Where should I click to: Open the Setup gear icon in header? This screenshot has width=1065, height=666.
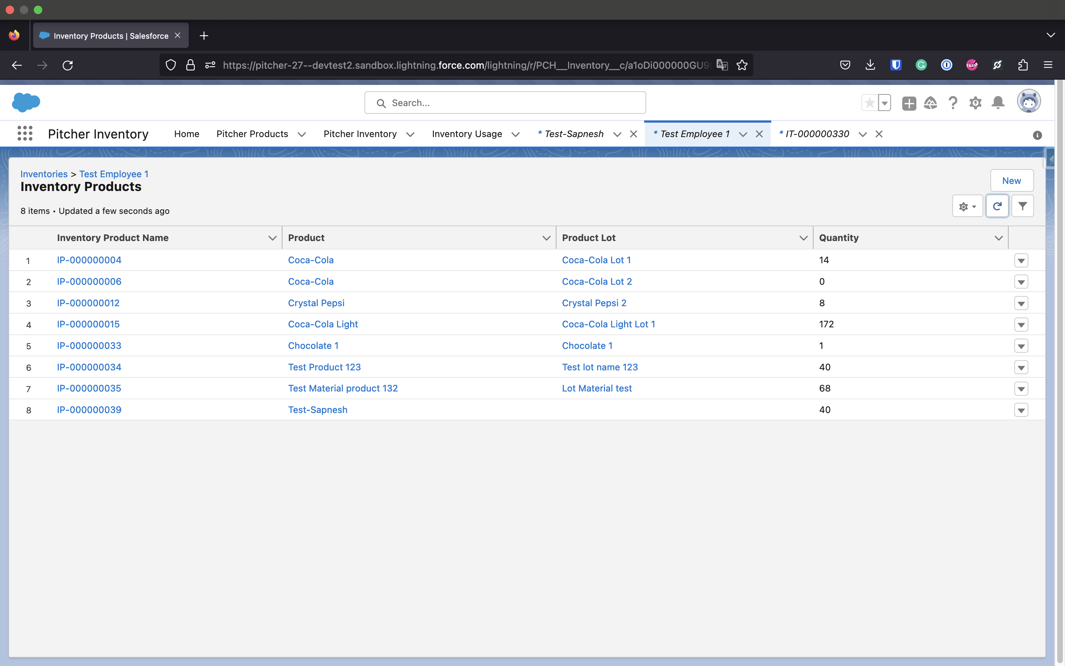(975, 103)
